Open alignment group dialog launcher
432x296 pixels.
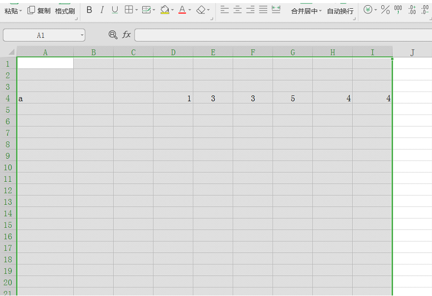354,19
